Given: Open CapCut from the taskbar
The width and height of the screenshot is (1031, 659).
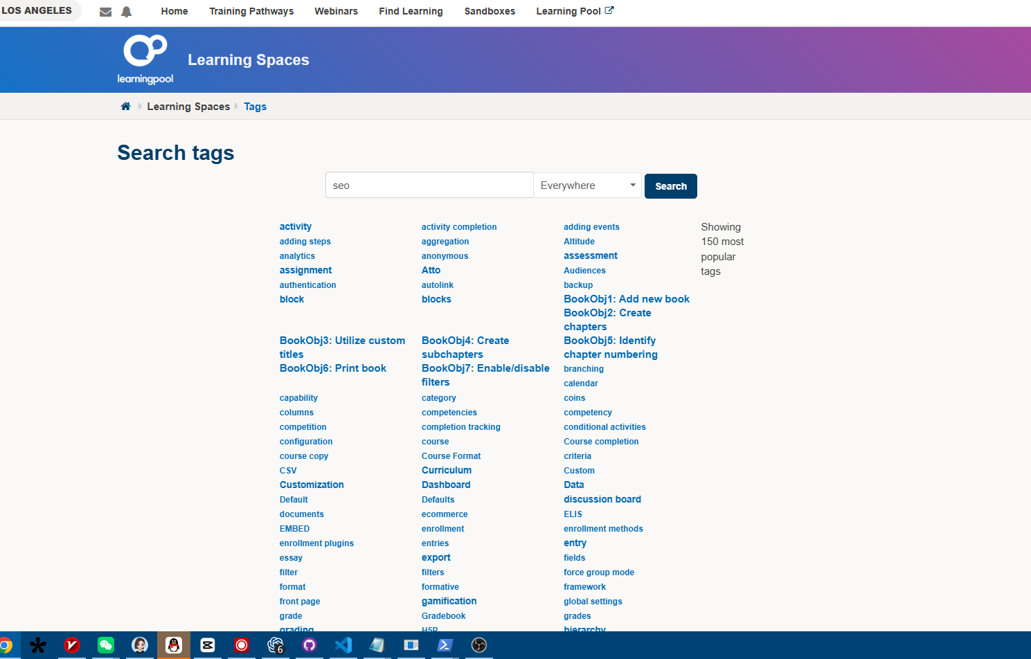Looking at the screenshot, I should [x=208, y=645].
